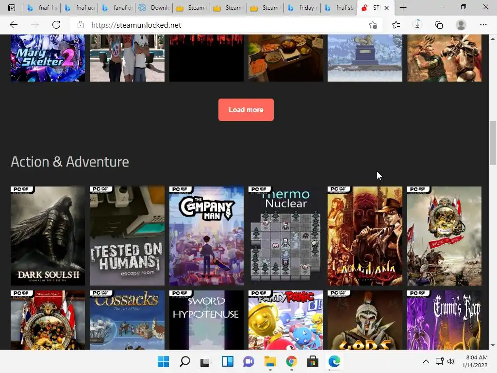Open the tab actions menu icon
The height and width of the screenshot is (373, 497).
point(12,8)
